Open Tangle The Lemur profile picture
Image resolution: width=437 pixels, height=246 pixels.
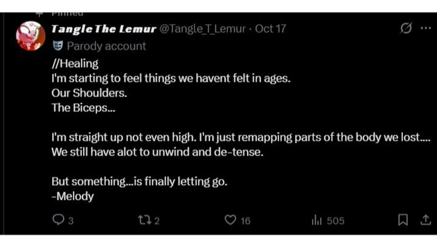(31, 36)
